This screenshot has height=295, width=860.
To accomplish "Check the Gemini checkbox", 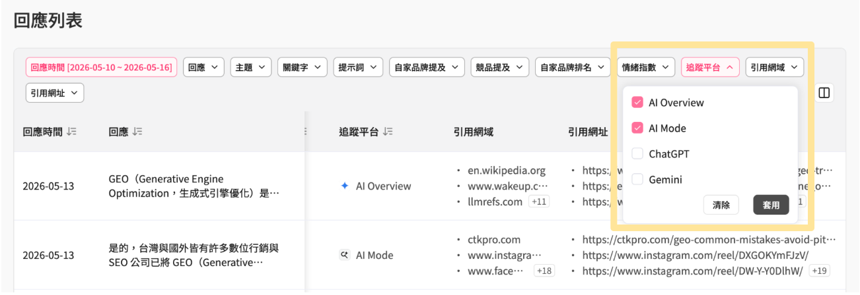I will [x=637, y=179].
